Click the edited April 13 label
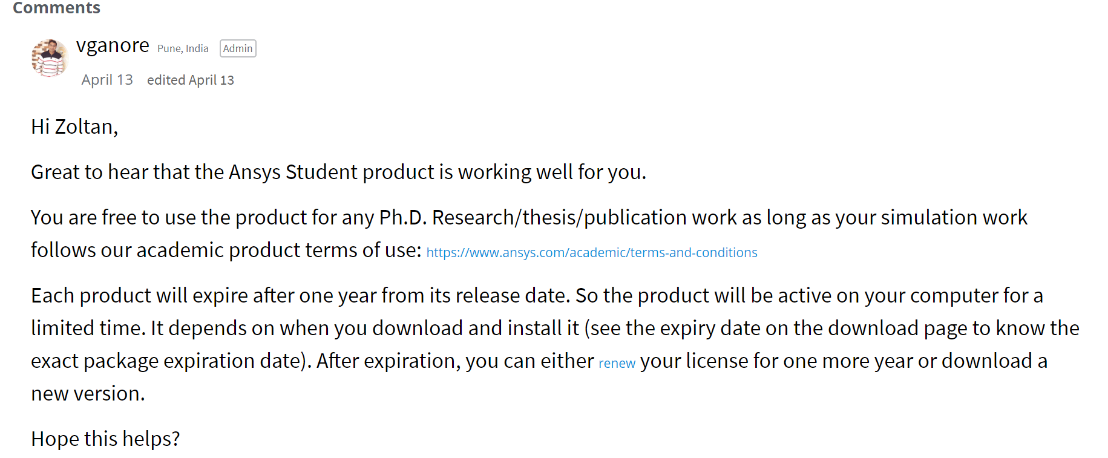This screenshot has height=458, width=1108. 190,80
